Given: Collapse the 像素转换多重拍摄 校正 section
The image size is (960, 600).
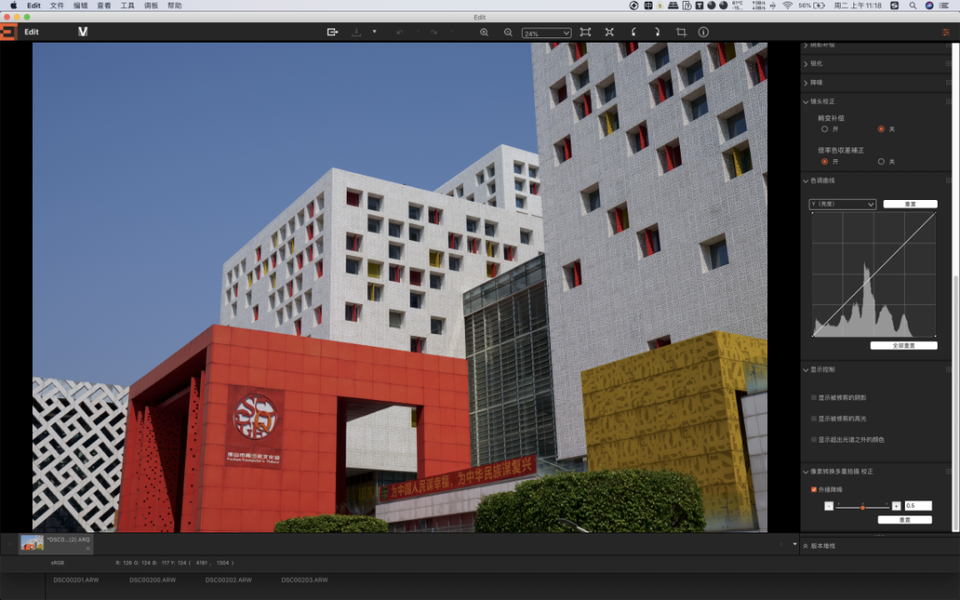Looking at the screenshot, I should tap(805, 472).
